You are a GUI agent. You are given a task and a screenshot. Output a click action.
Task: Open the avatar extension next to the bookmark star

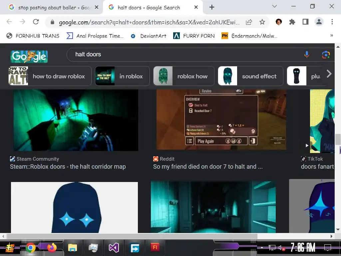point(279,22)
